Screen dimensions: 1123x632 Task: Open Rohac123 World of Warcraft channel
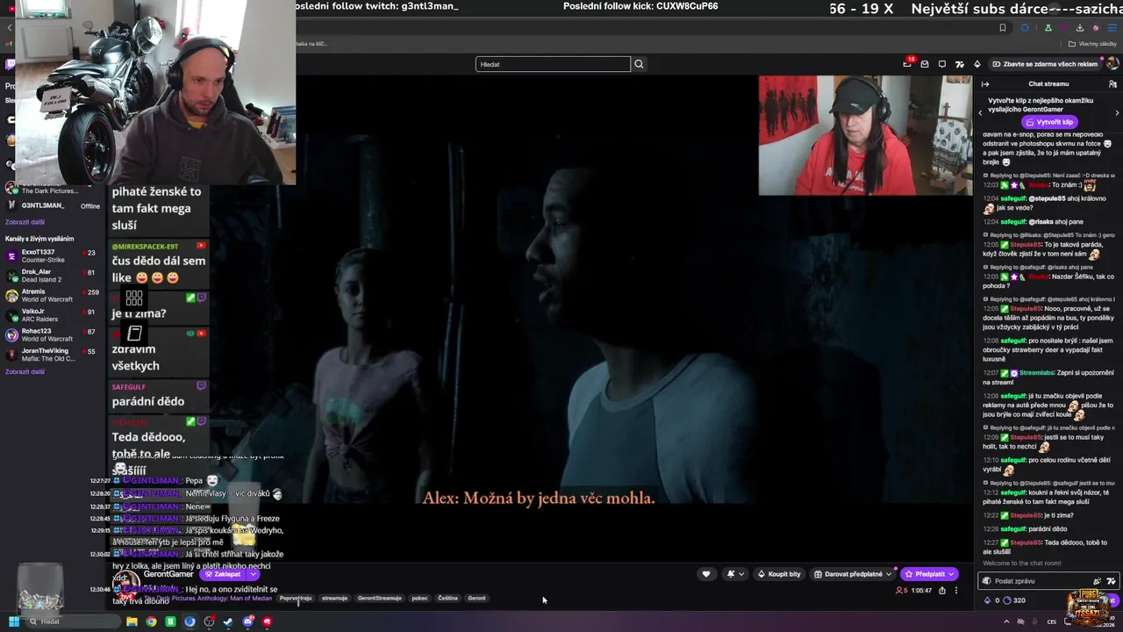[51, 334]
